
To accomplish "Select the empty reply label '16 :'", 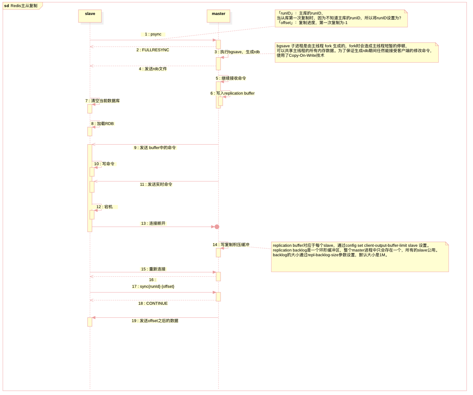I will point(152,280).
